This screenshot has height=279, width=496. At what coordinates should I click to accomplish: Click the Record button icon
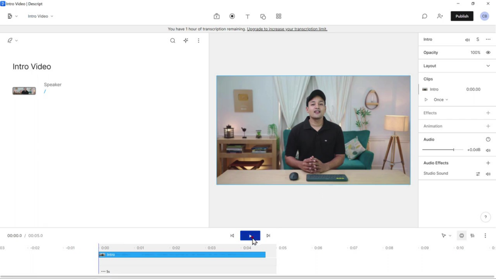point(232,16)
